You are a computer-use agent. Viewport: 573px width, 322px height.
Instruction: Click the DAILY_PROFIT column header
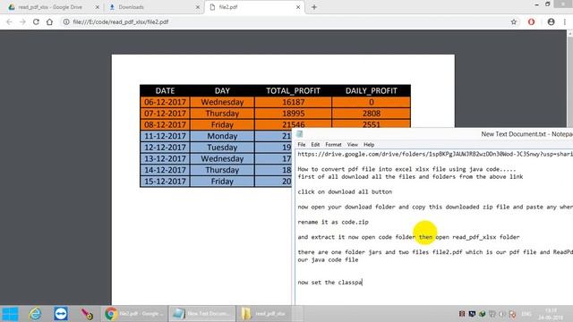[372, 91]
